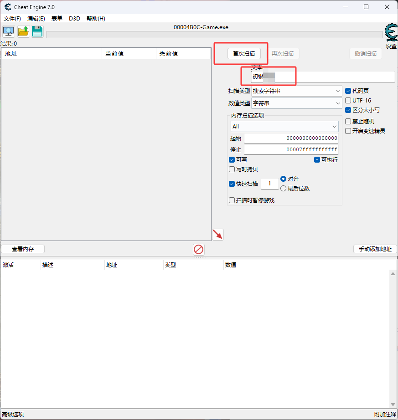The width and height of the screenshot is (398, 420).
Task: Open 高级选项 in the status bar
Action: coord(13,415)
